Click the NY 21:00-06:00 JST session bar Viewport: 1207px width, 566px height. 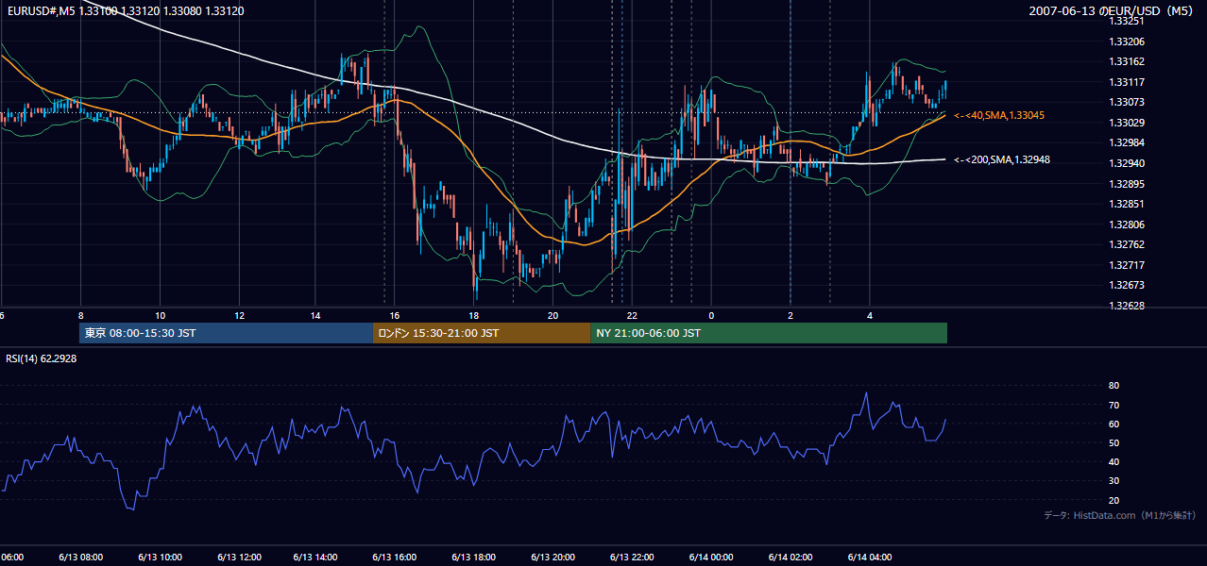(769, 333)
